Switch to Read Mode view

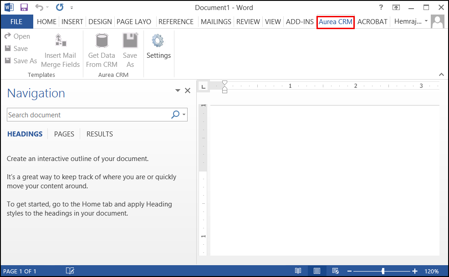tap(298, 271)
